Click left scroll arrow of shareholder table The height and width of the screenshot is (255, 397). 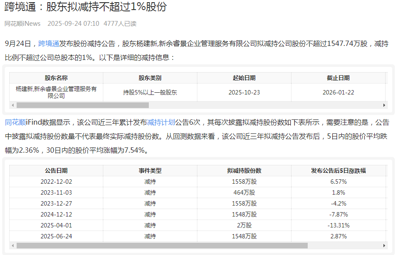tap(13, 105)
